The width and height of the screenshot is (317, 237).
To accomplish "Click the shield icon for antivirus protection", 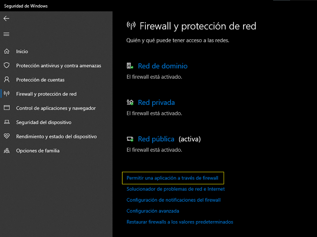I will [x=7, y=65].
